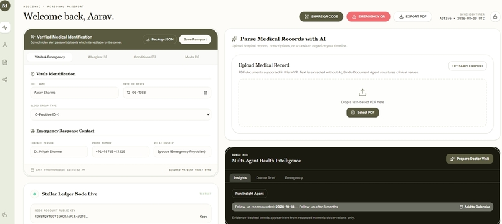Screen dimensions: 502x224
Task: Click sparkle icon beside Parse Medical Records
Action: (x=234, y=39)
